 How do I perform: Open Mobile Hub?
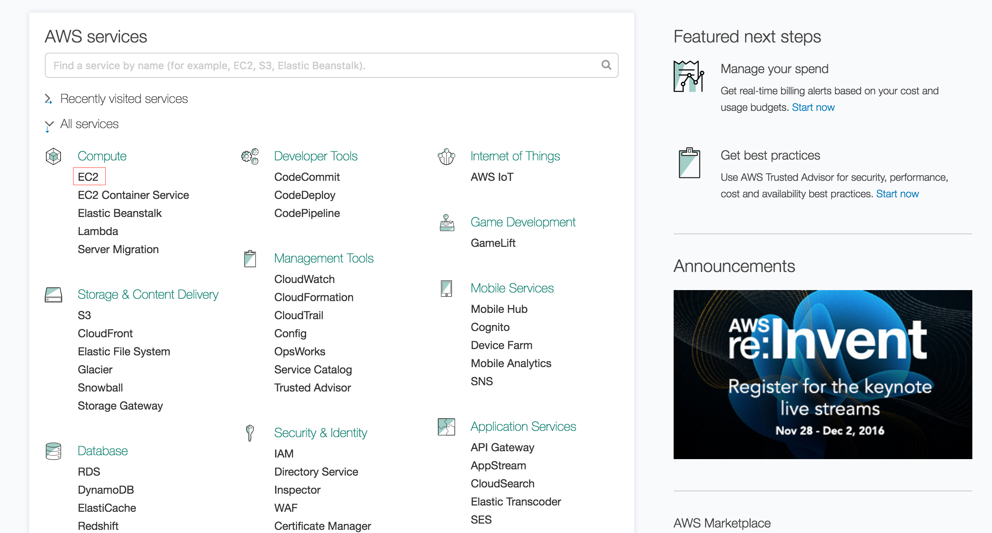(x=499, y=309)
